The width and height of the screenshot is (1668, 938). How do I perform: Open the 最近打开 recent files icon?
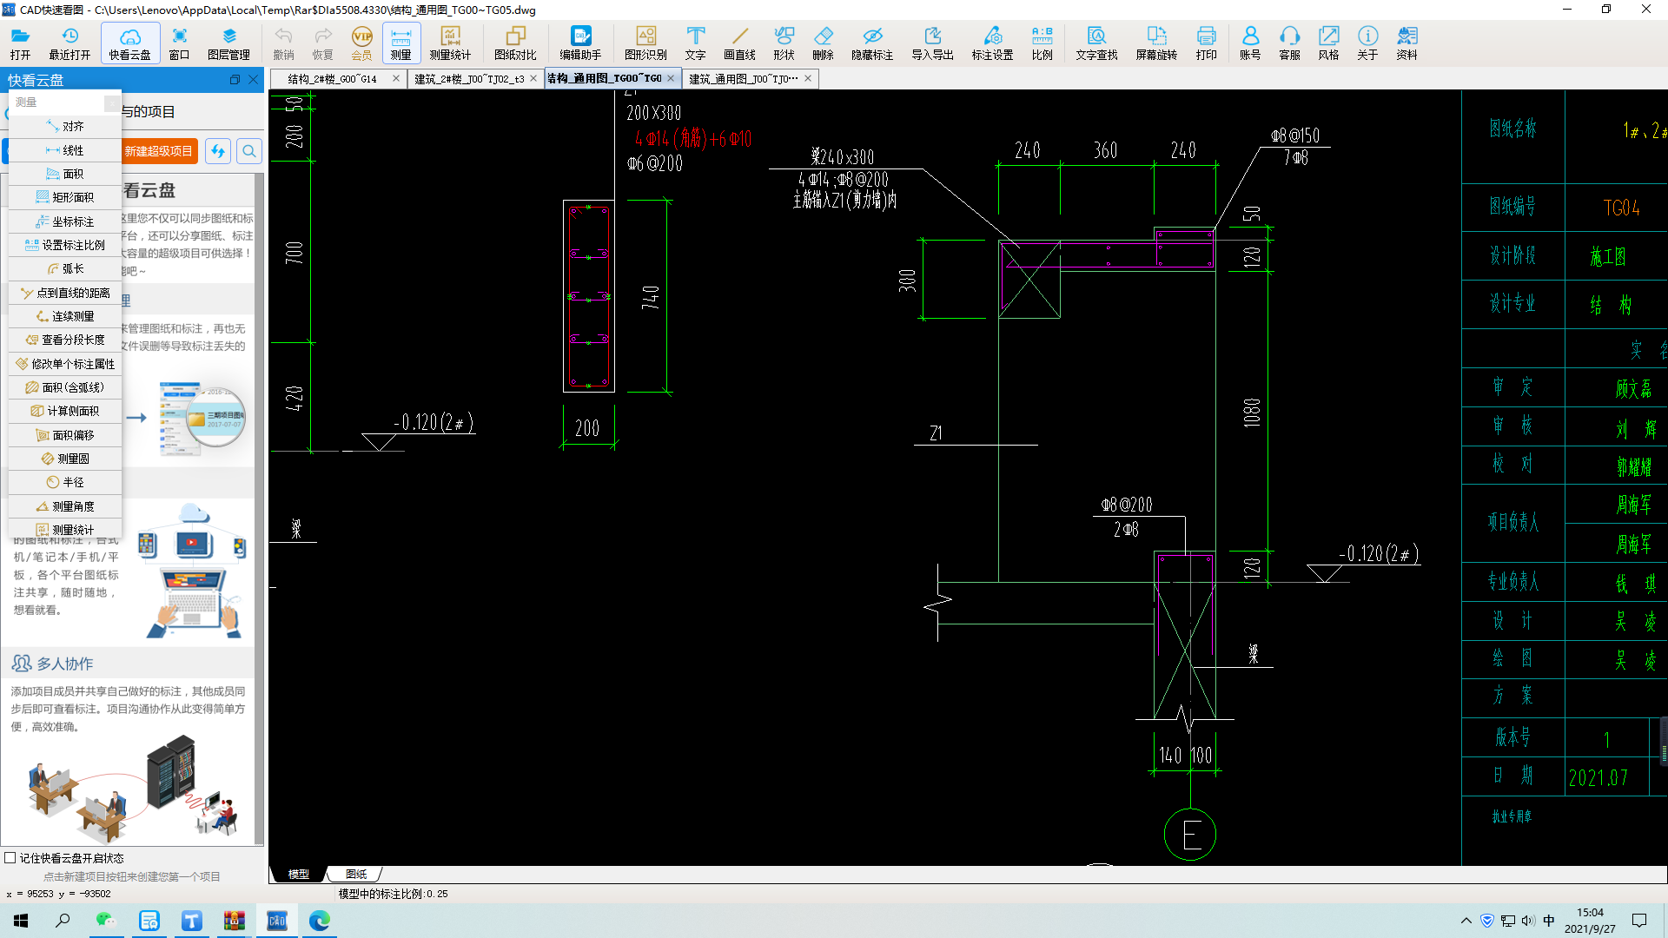pos(69,43)
